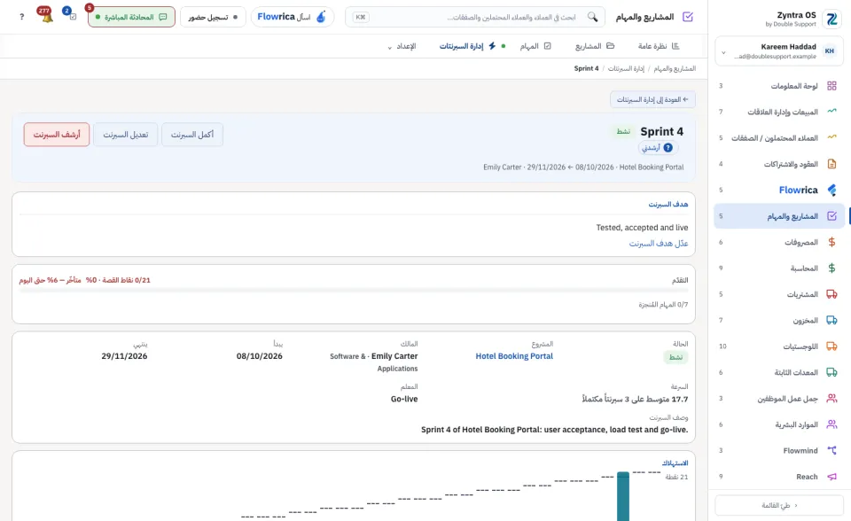Open the Zyntra OS logo

pyautogui.click(x=831, y=19)
